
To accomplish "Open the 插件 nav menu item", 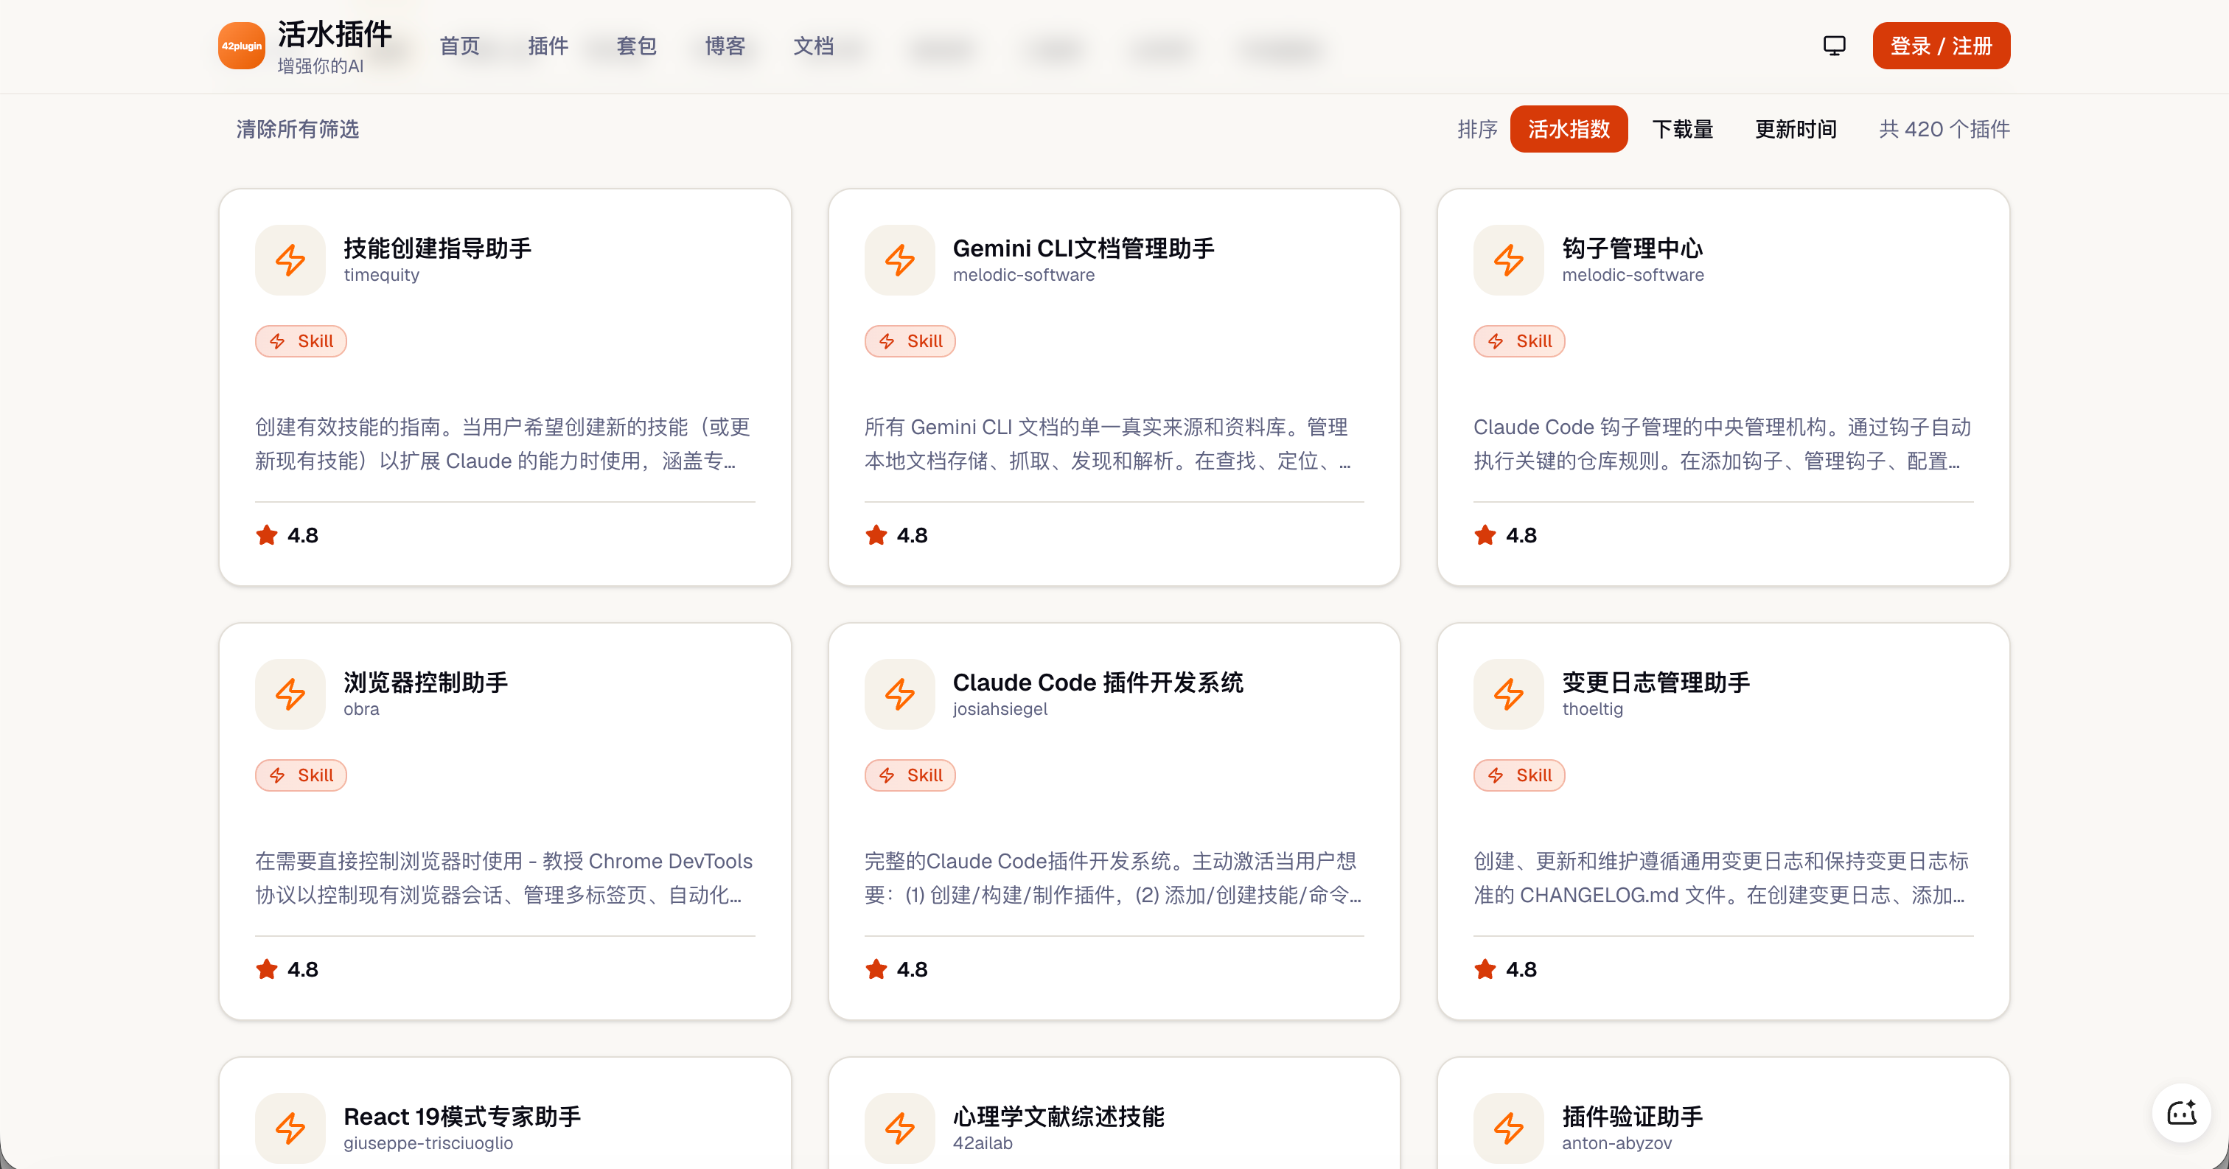I will pos(548,46).
